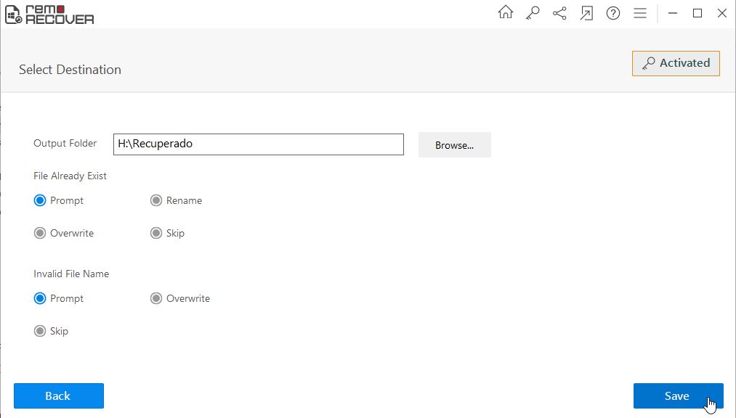The height and width of the screenshot is (418, 736).
Task: Close the Remo Recover window
Action: pos(721,13)
